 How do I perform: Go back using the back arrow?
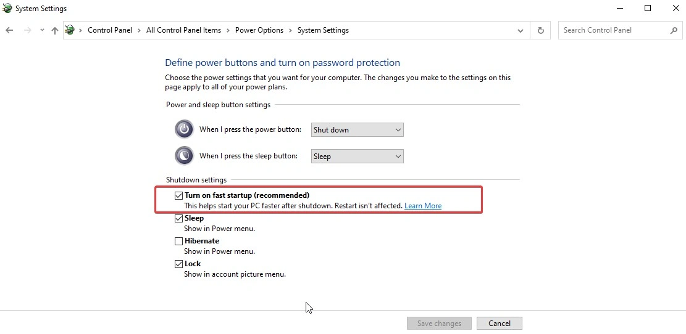point(9,30)
